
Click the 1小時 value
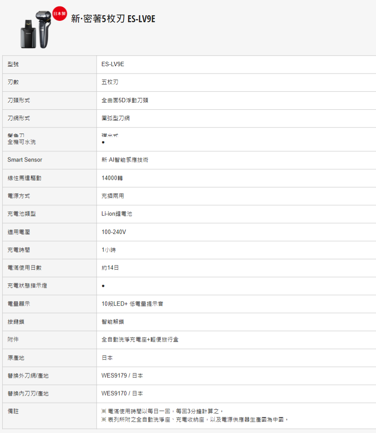tap(108, 250)
